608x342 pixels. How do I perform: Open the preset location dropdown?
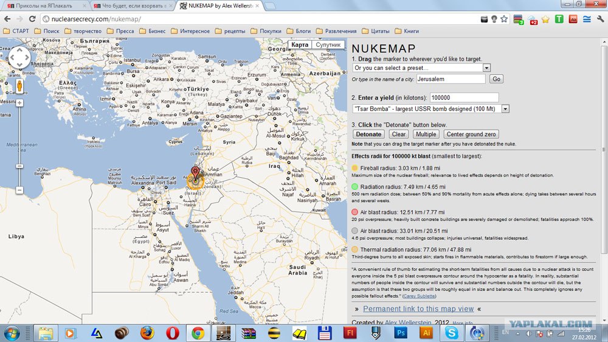click(x=486, y=68)
